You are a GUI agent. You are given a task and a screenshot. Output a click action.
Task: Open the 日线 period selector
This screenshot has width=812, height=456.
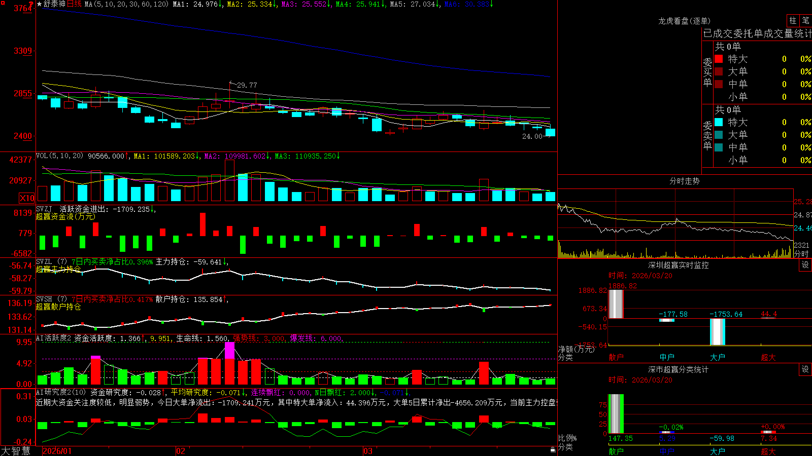(74, 4)
